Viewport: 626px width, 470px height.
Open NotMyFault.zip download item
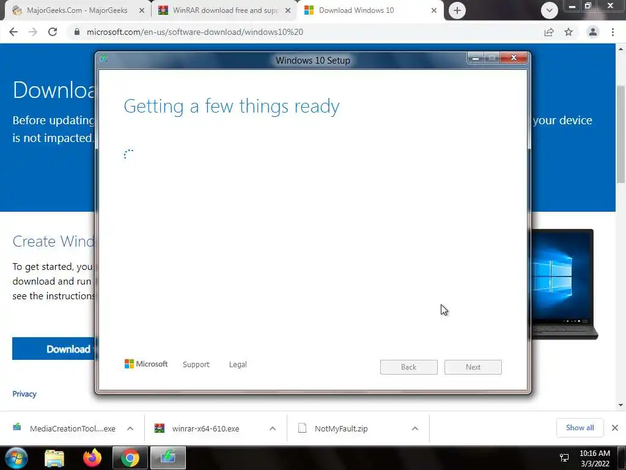coord(341,429)
